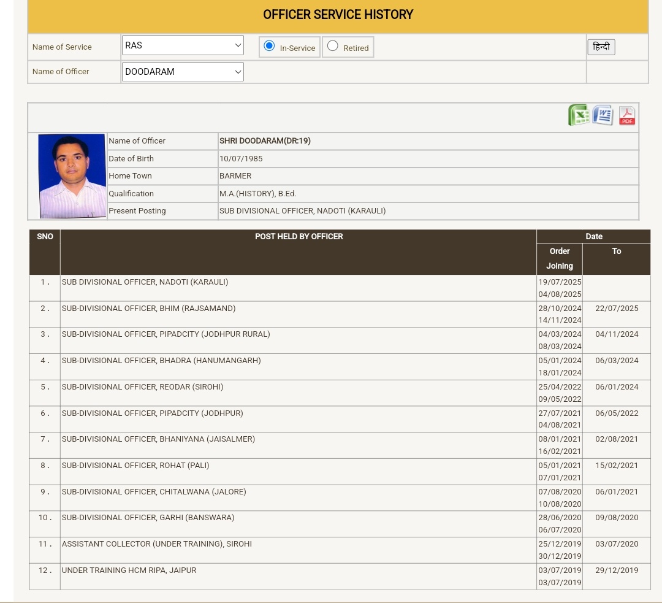The height and width of the screenshot is (603, 662).
Task: Click the Name of Service label
Action: point(62,47)
